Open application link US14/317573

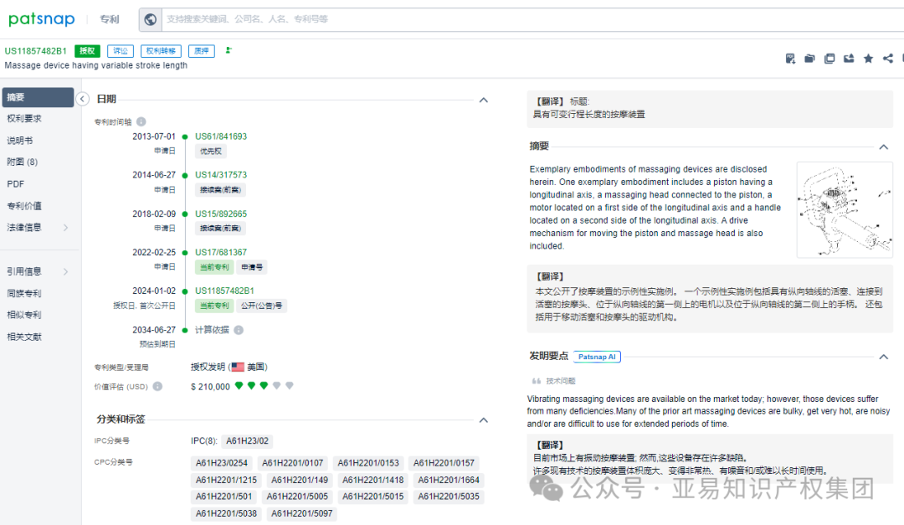[220, 174]
